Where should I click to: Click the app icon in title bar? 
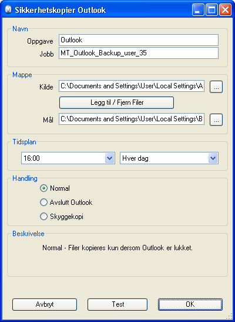tap(8, 9)
